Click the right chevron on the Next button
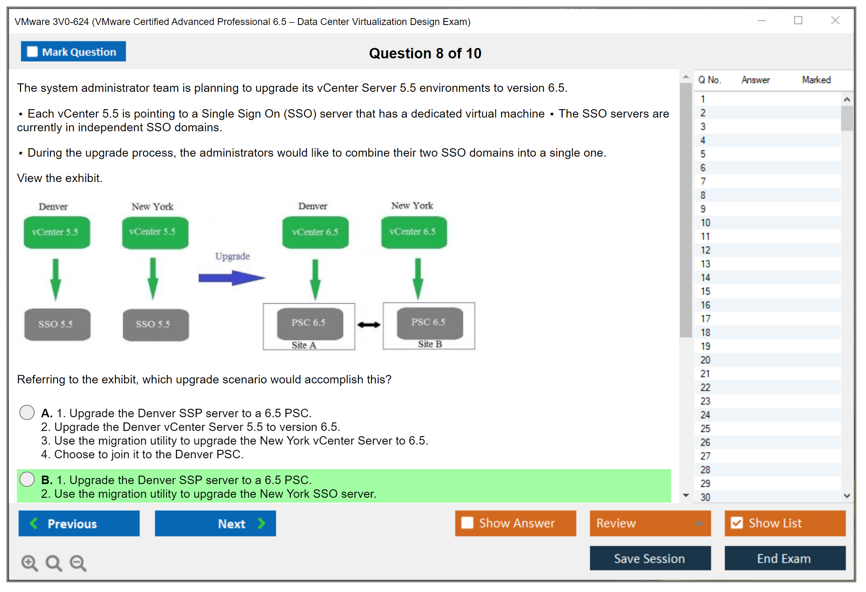The width and height of the screenshot is (866, 592). (261, 523)
